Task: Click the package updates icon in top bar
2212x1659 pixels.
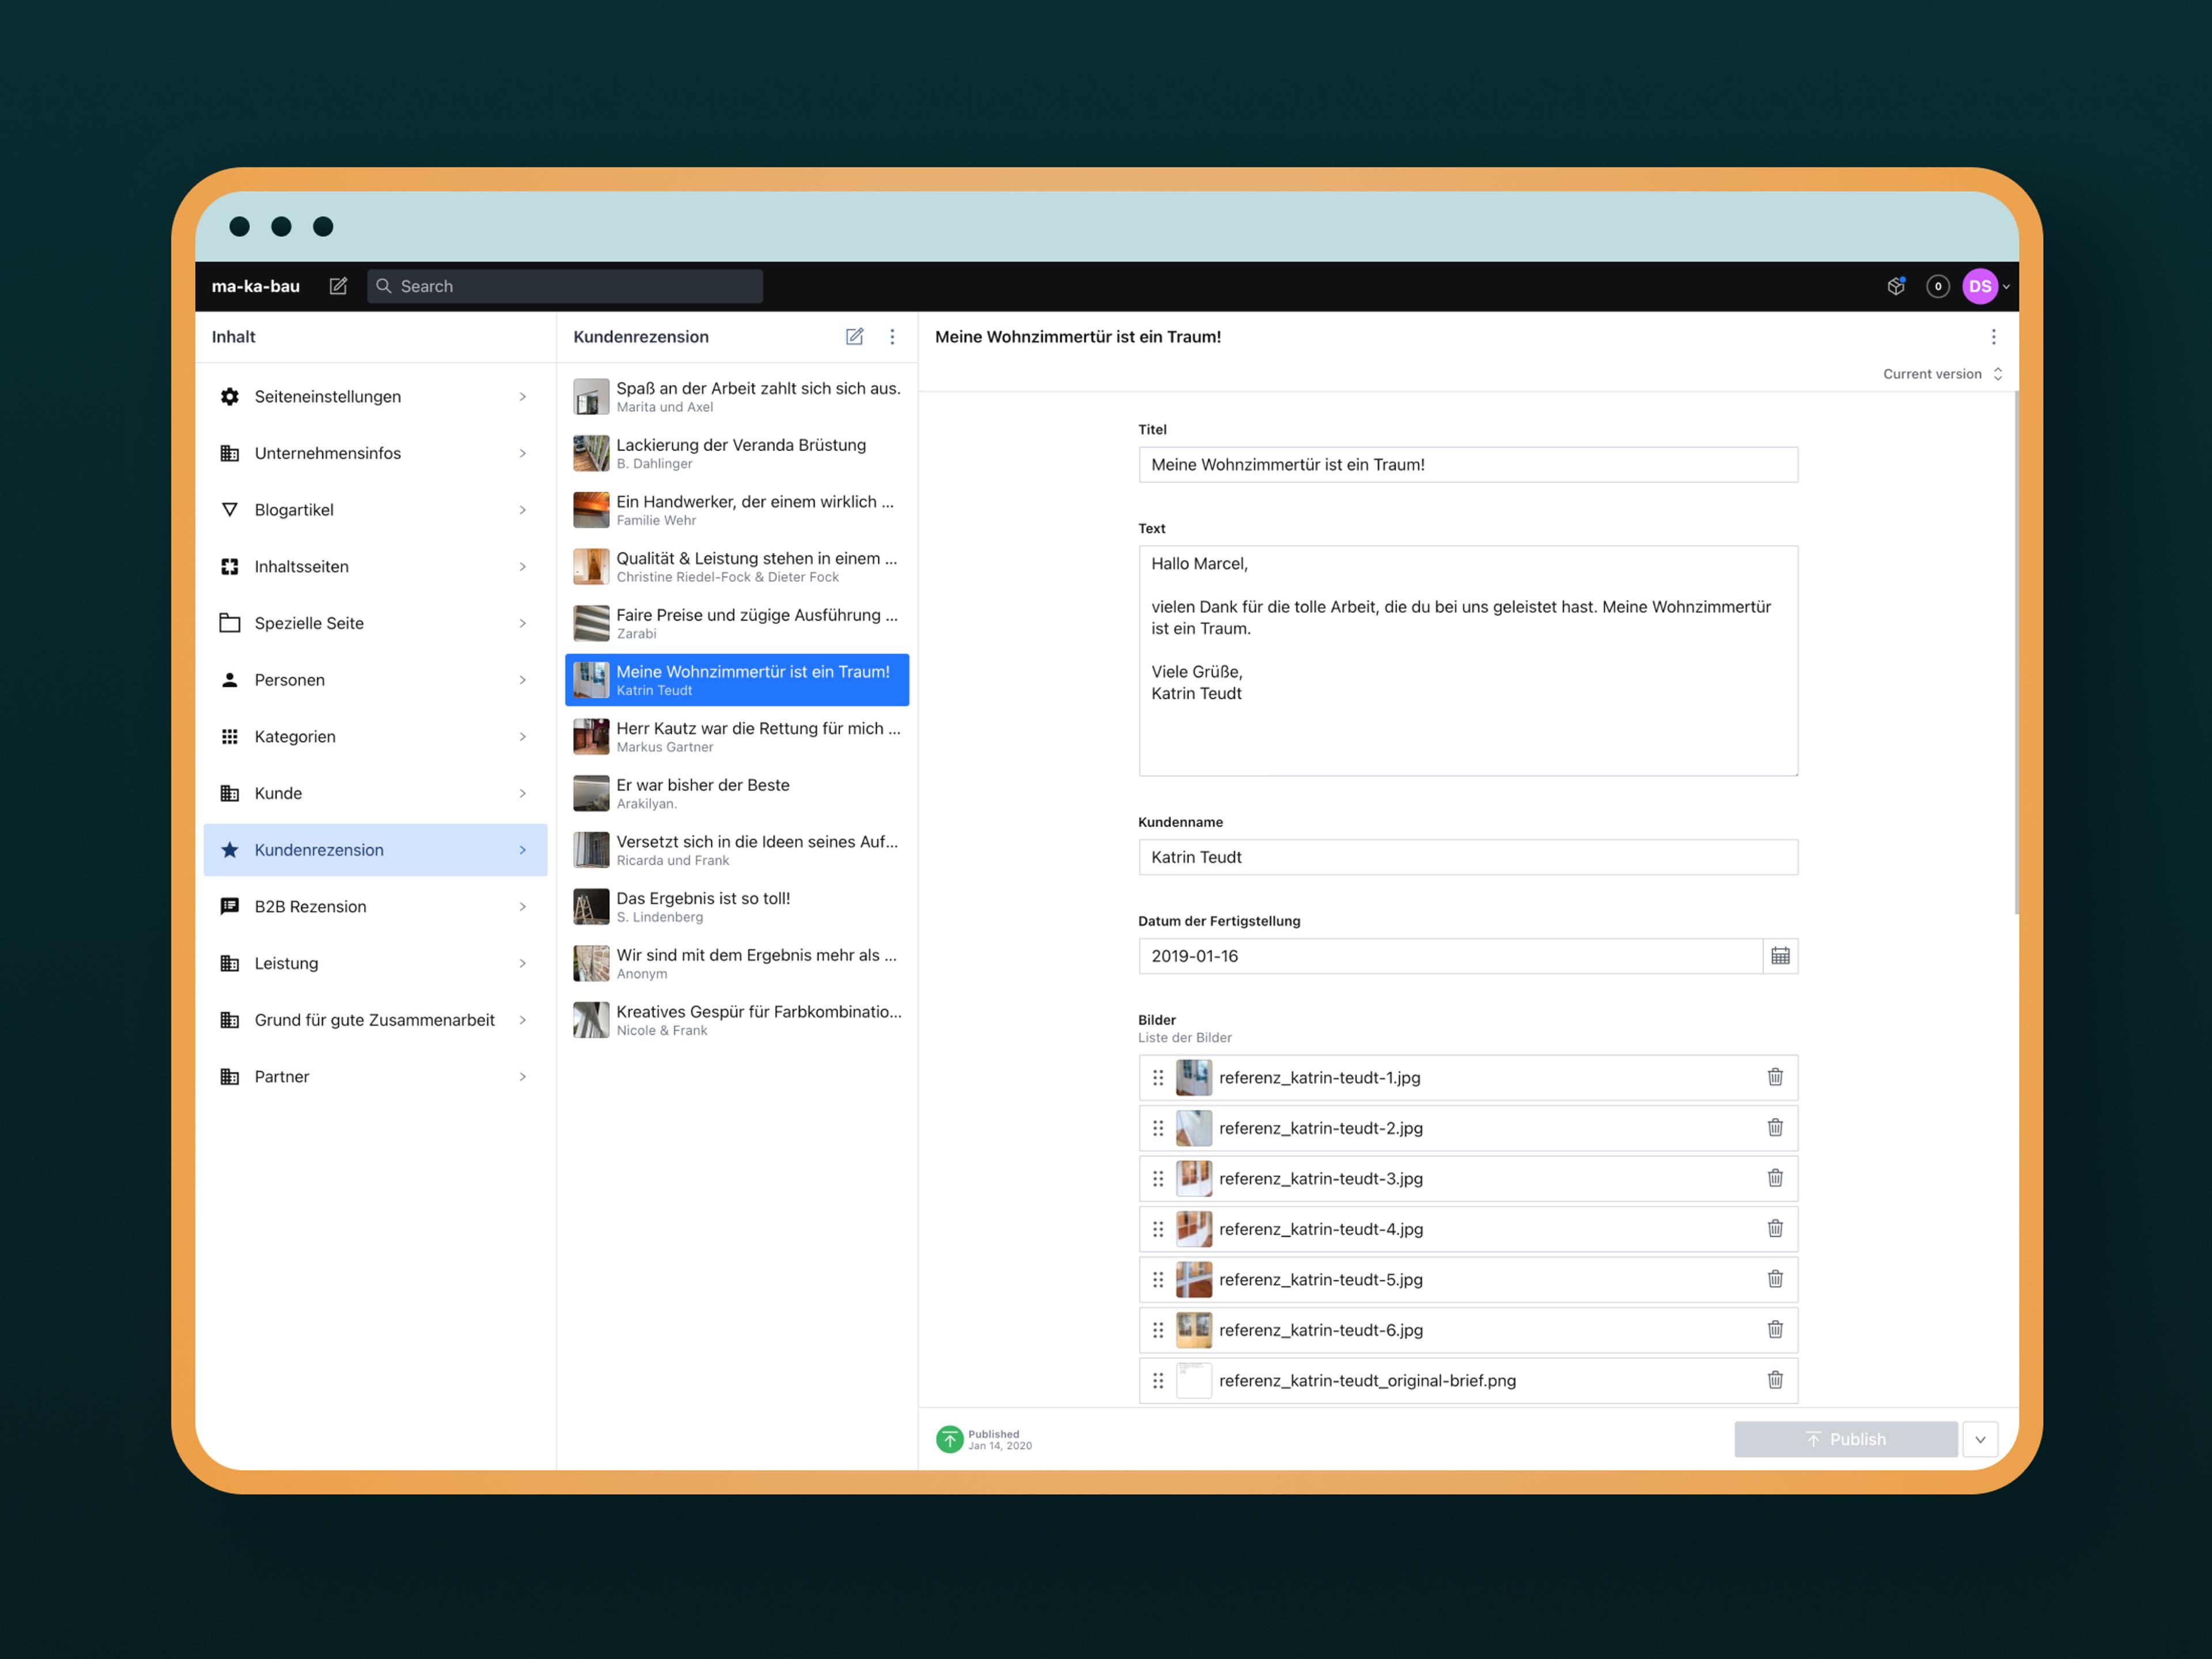Action: coord(1895,286)
